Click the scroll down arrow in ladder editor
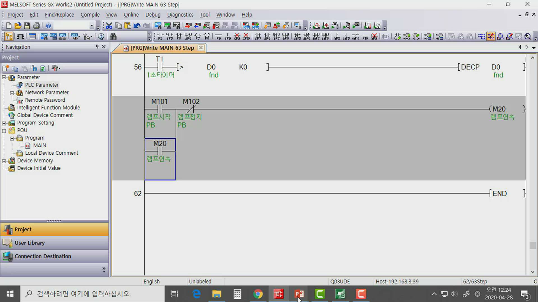538x302 pixels. pos(533,272)
